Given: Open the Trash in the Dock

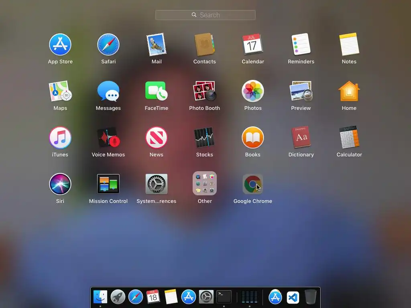Looking at the screenshot, I should click(311, 297).
